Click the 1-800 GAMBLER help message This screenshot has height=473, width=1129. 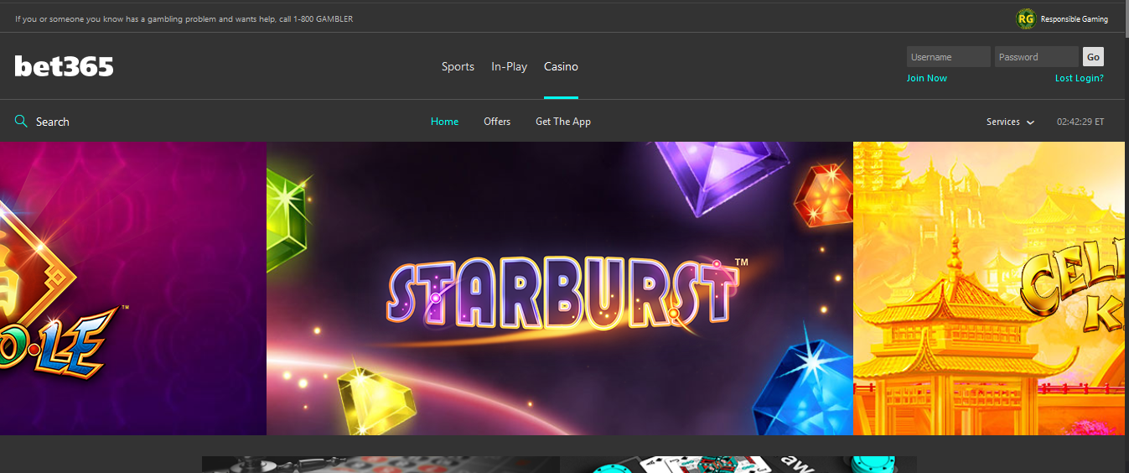pos(184,18)
